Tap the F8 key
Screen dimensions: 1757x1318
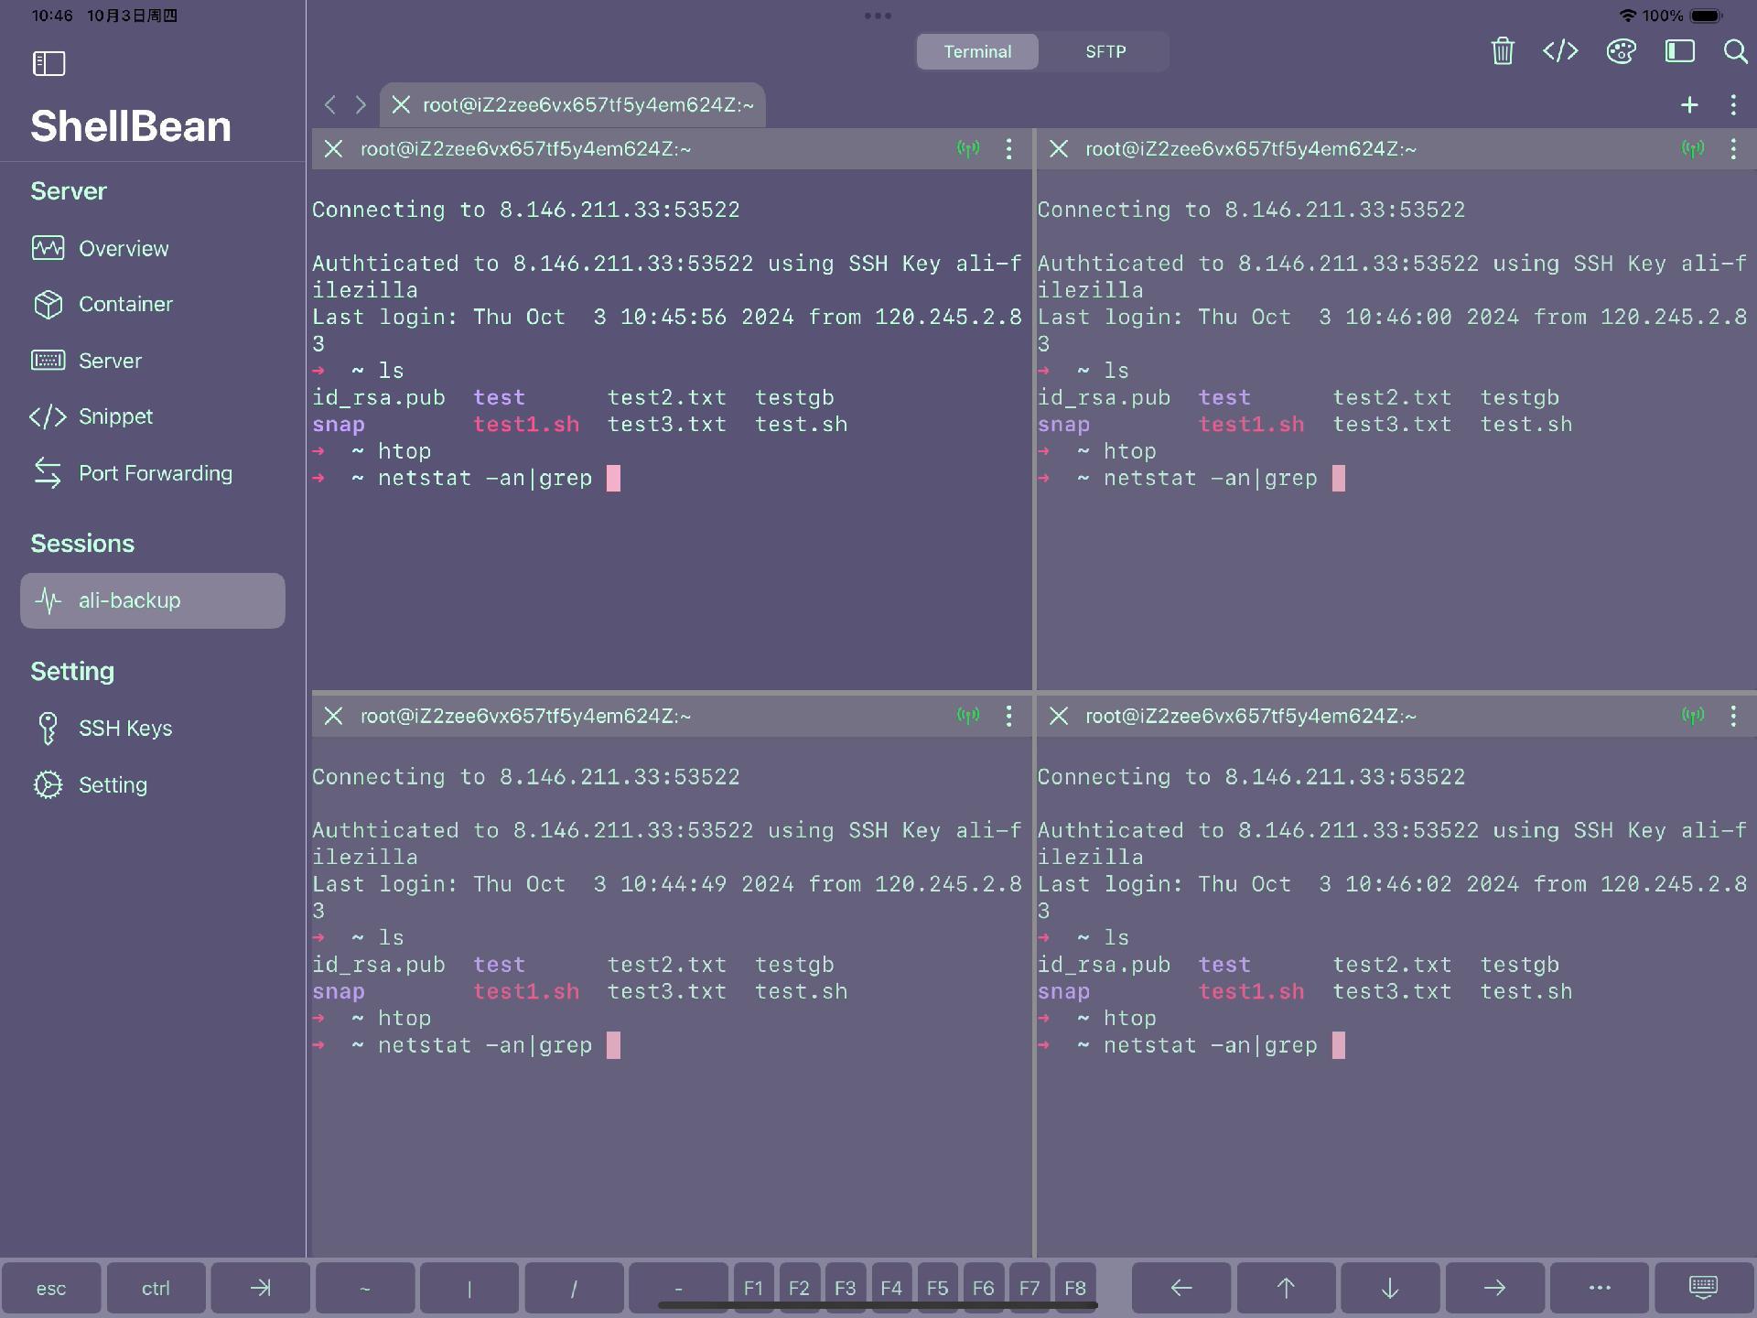click(x=1075, y=1288)
